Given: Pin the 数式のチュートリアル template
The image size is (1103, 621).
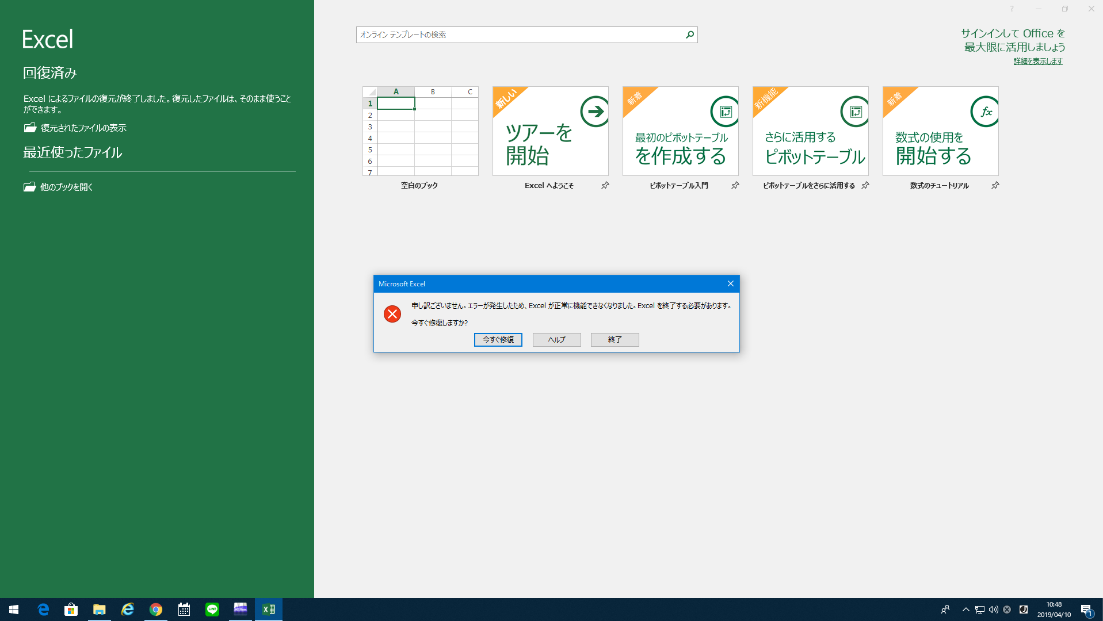Looking at the screenshot, I should (x=995, y=185).
